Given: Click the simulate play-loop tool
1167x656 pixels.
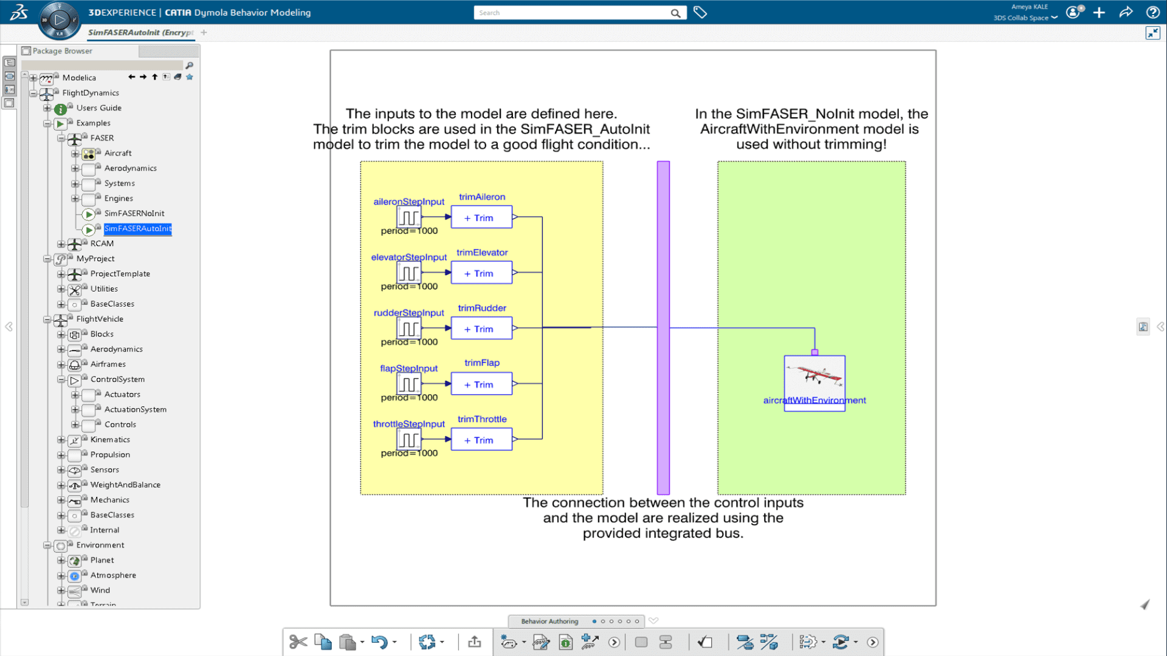Looking at the screenshot, I should [x=841, y=642].
